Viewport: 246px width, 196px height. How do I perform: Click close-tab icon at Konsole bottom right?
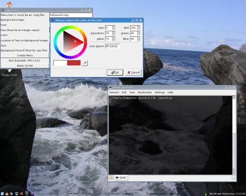point(233,178)
